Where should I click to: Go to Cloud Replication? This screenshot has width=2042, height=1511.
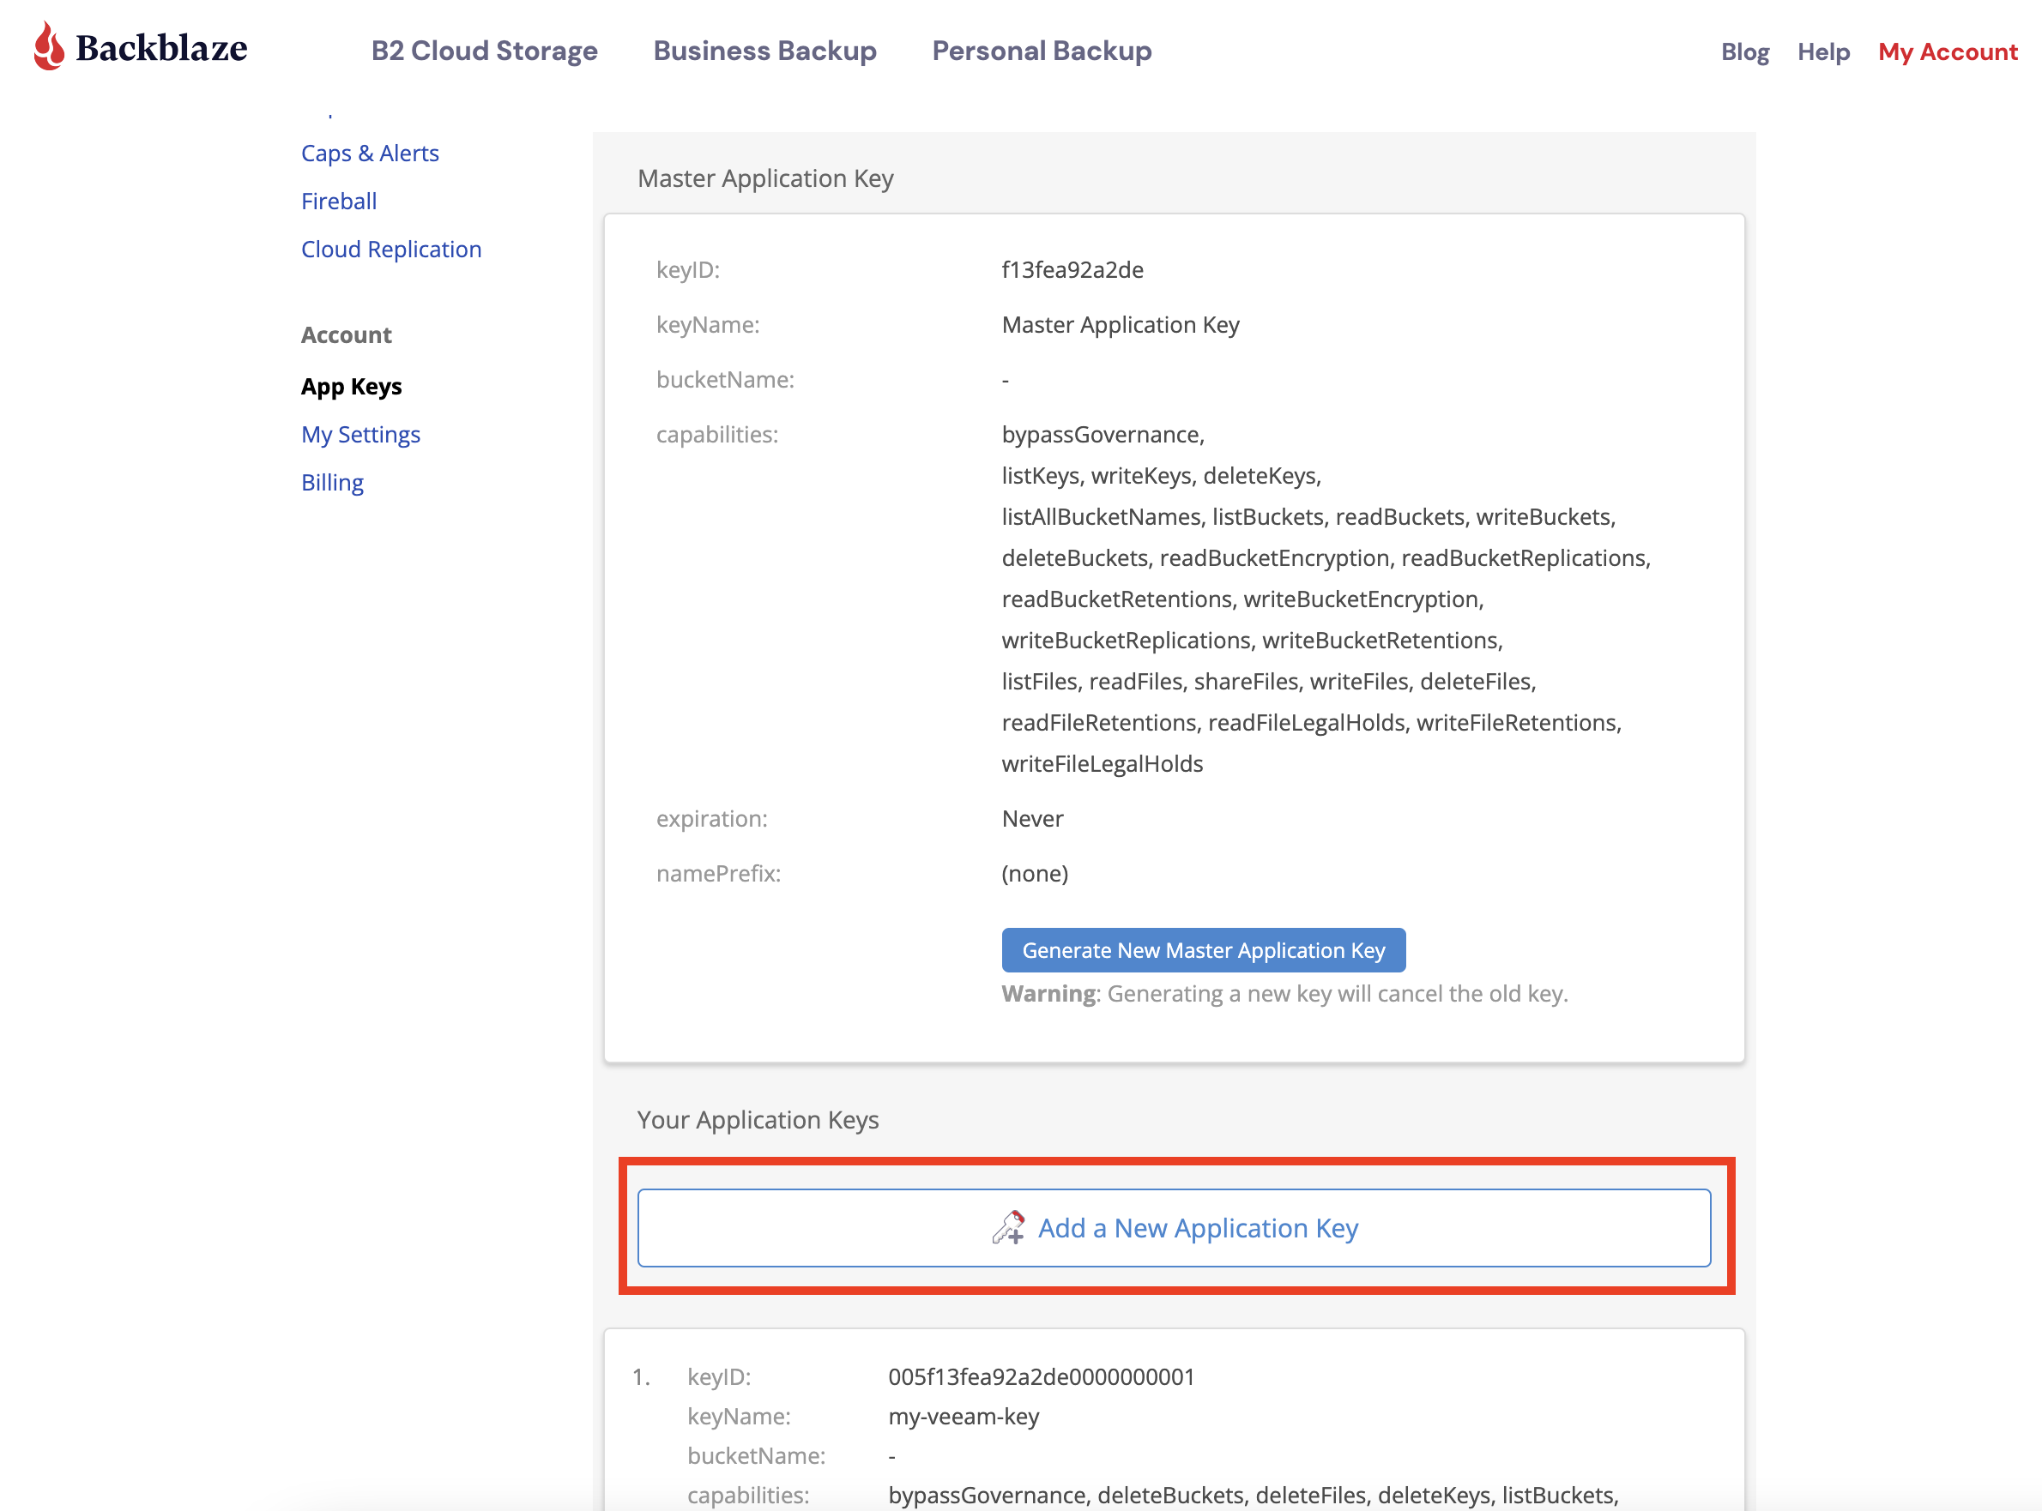(390, 249)
